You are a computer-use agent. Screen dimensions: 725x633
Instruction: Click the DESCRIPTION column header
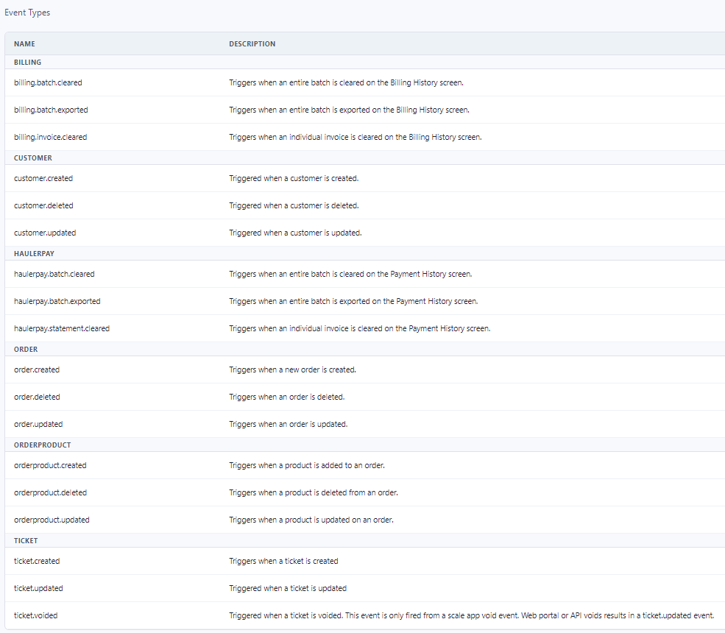252,44
